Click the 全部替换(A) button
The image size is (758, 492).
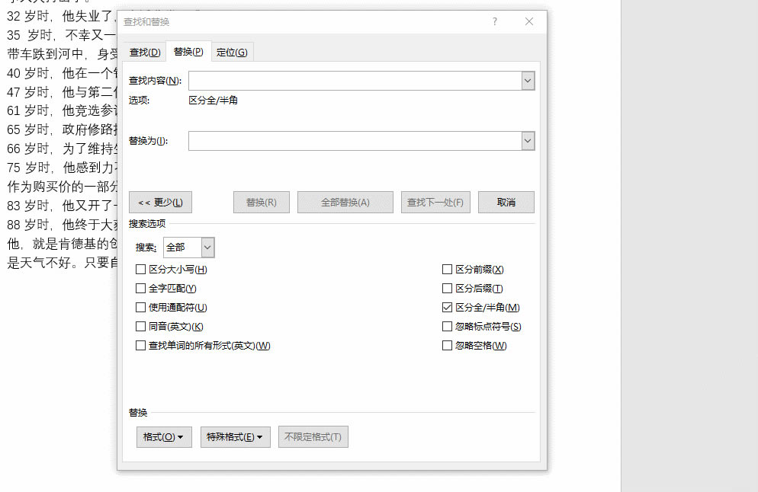(345, 203)
